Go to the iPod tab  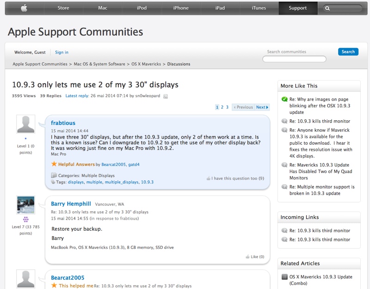tap(142, 8)
